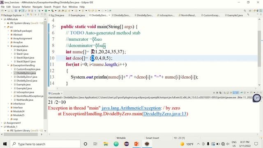Screen dimensions: 263x148
Task: Maximize the Console view
Action: (x=261, y=93)
